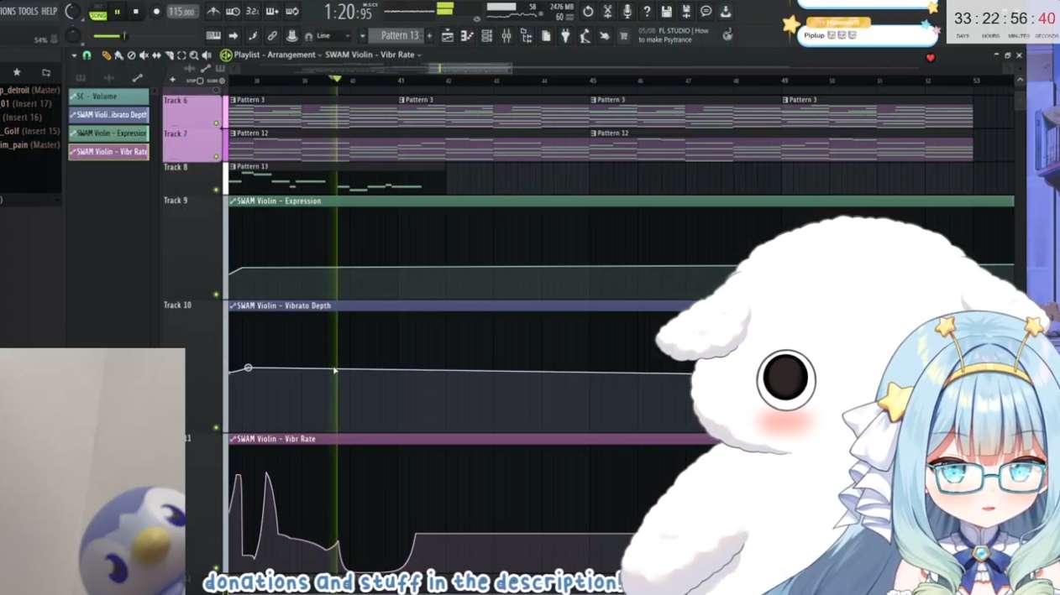Click the render/export audio icon
The height and width of the screenshot is (595, 1060).
tap(686, 12)
